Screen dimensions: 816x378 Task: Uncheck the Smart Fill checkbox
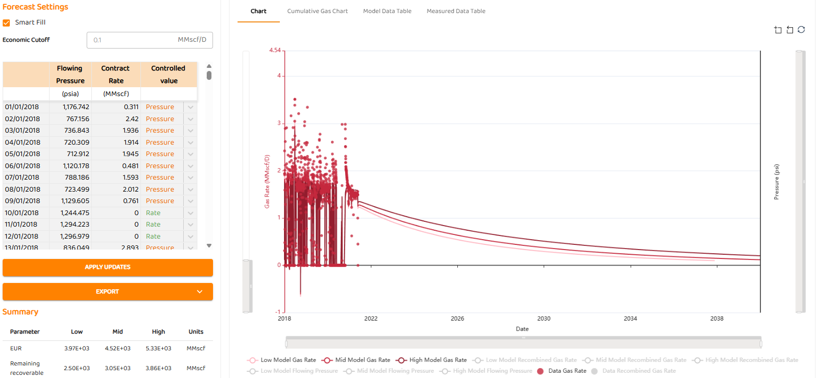(x=7, y=23)
